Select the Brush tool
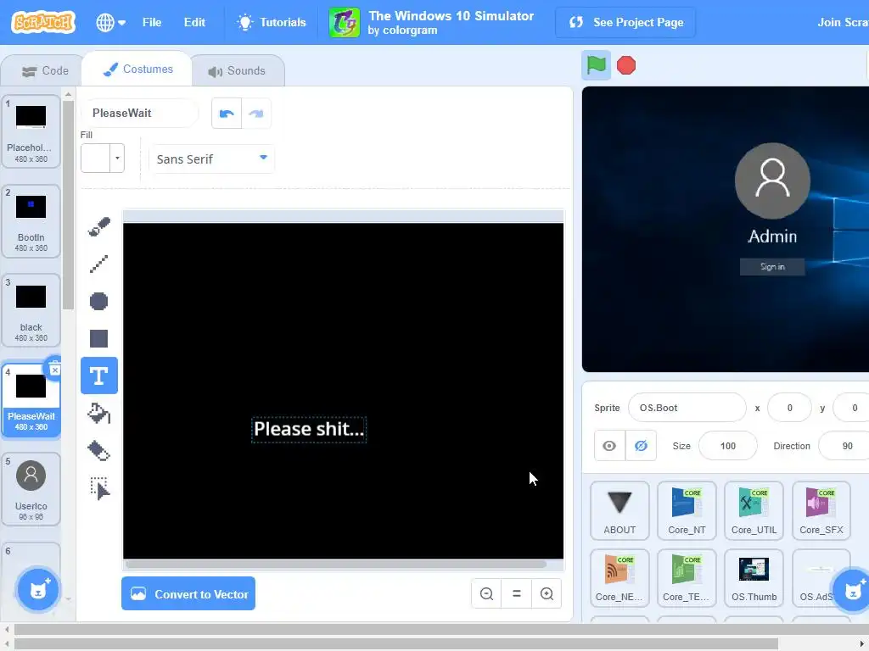The height and width of the screenshot is (651, 869). click(99, 226)
